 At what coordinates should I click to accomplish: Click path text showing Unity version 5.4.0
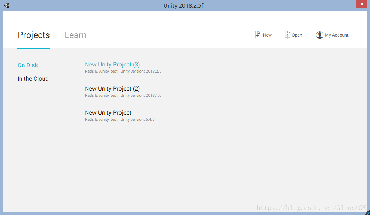click(120, 119)
